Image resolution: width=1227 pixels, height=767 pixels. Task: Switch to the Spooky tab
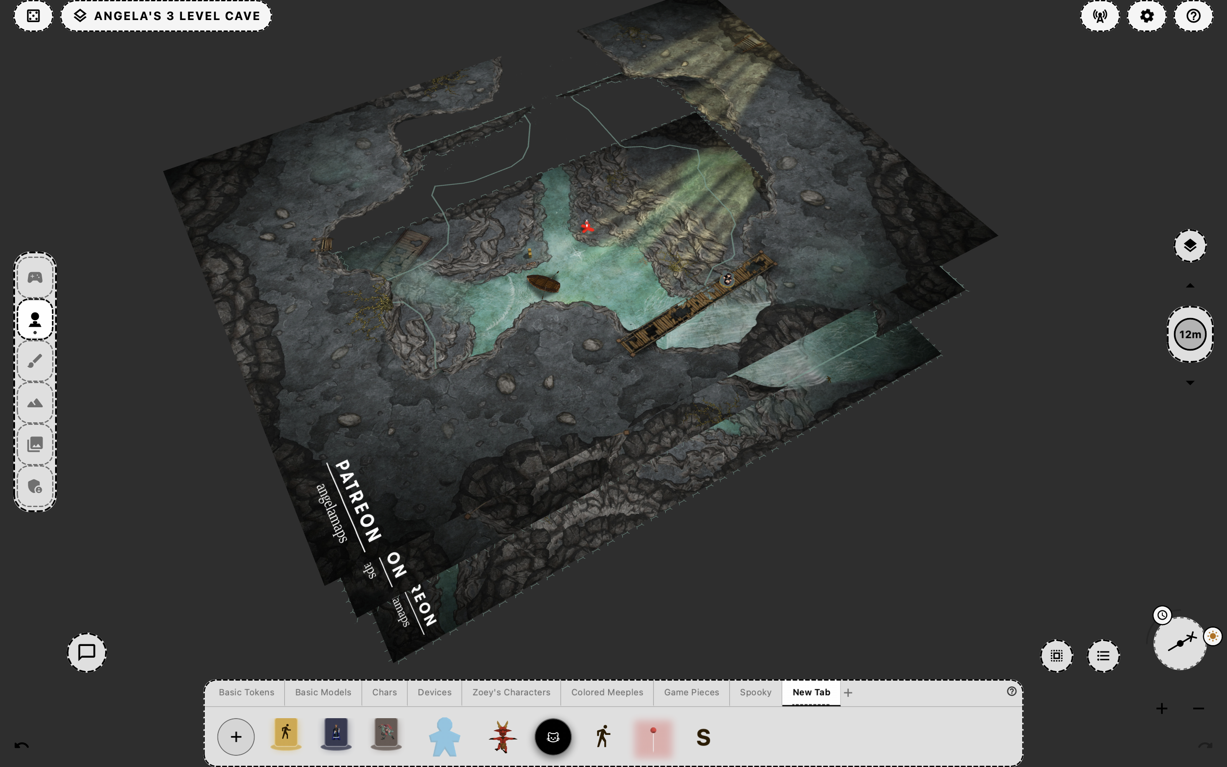(x=755, y=692)
